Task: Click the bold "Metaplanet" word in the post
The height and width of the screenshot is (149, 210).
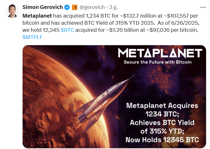Action: [x=37, y=16]
